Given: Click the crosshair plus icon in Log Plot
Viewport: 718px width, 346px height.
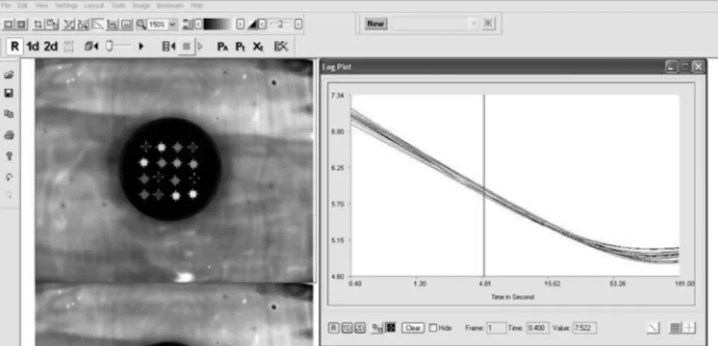Looking at the screenshot, I should (x=689, y=328).
